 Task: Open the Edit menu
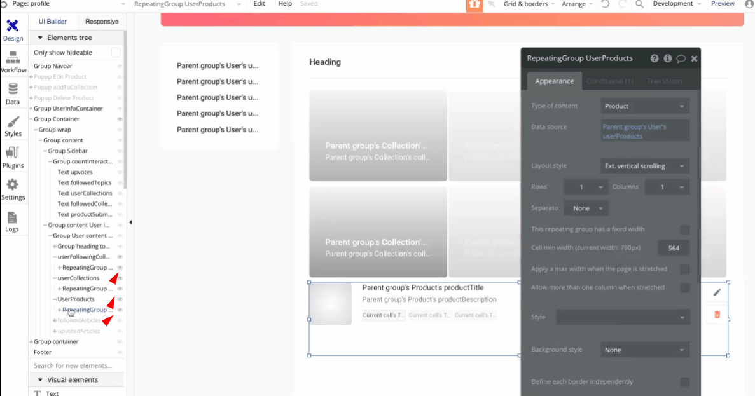[x=259, y=4]
